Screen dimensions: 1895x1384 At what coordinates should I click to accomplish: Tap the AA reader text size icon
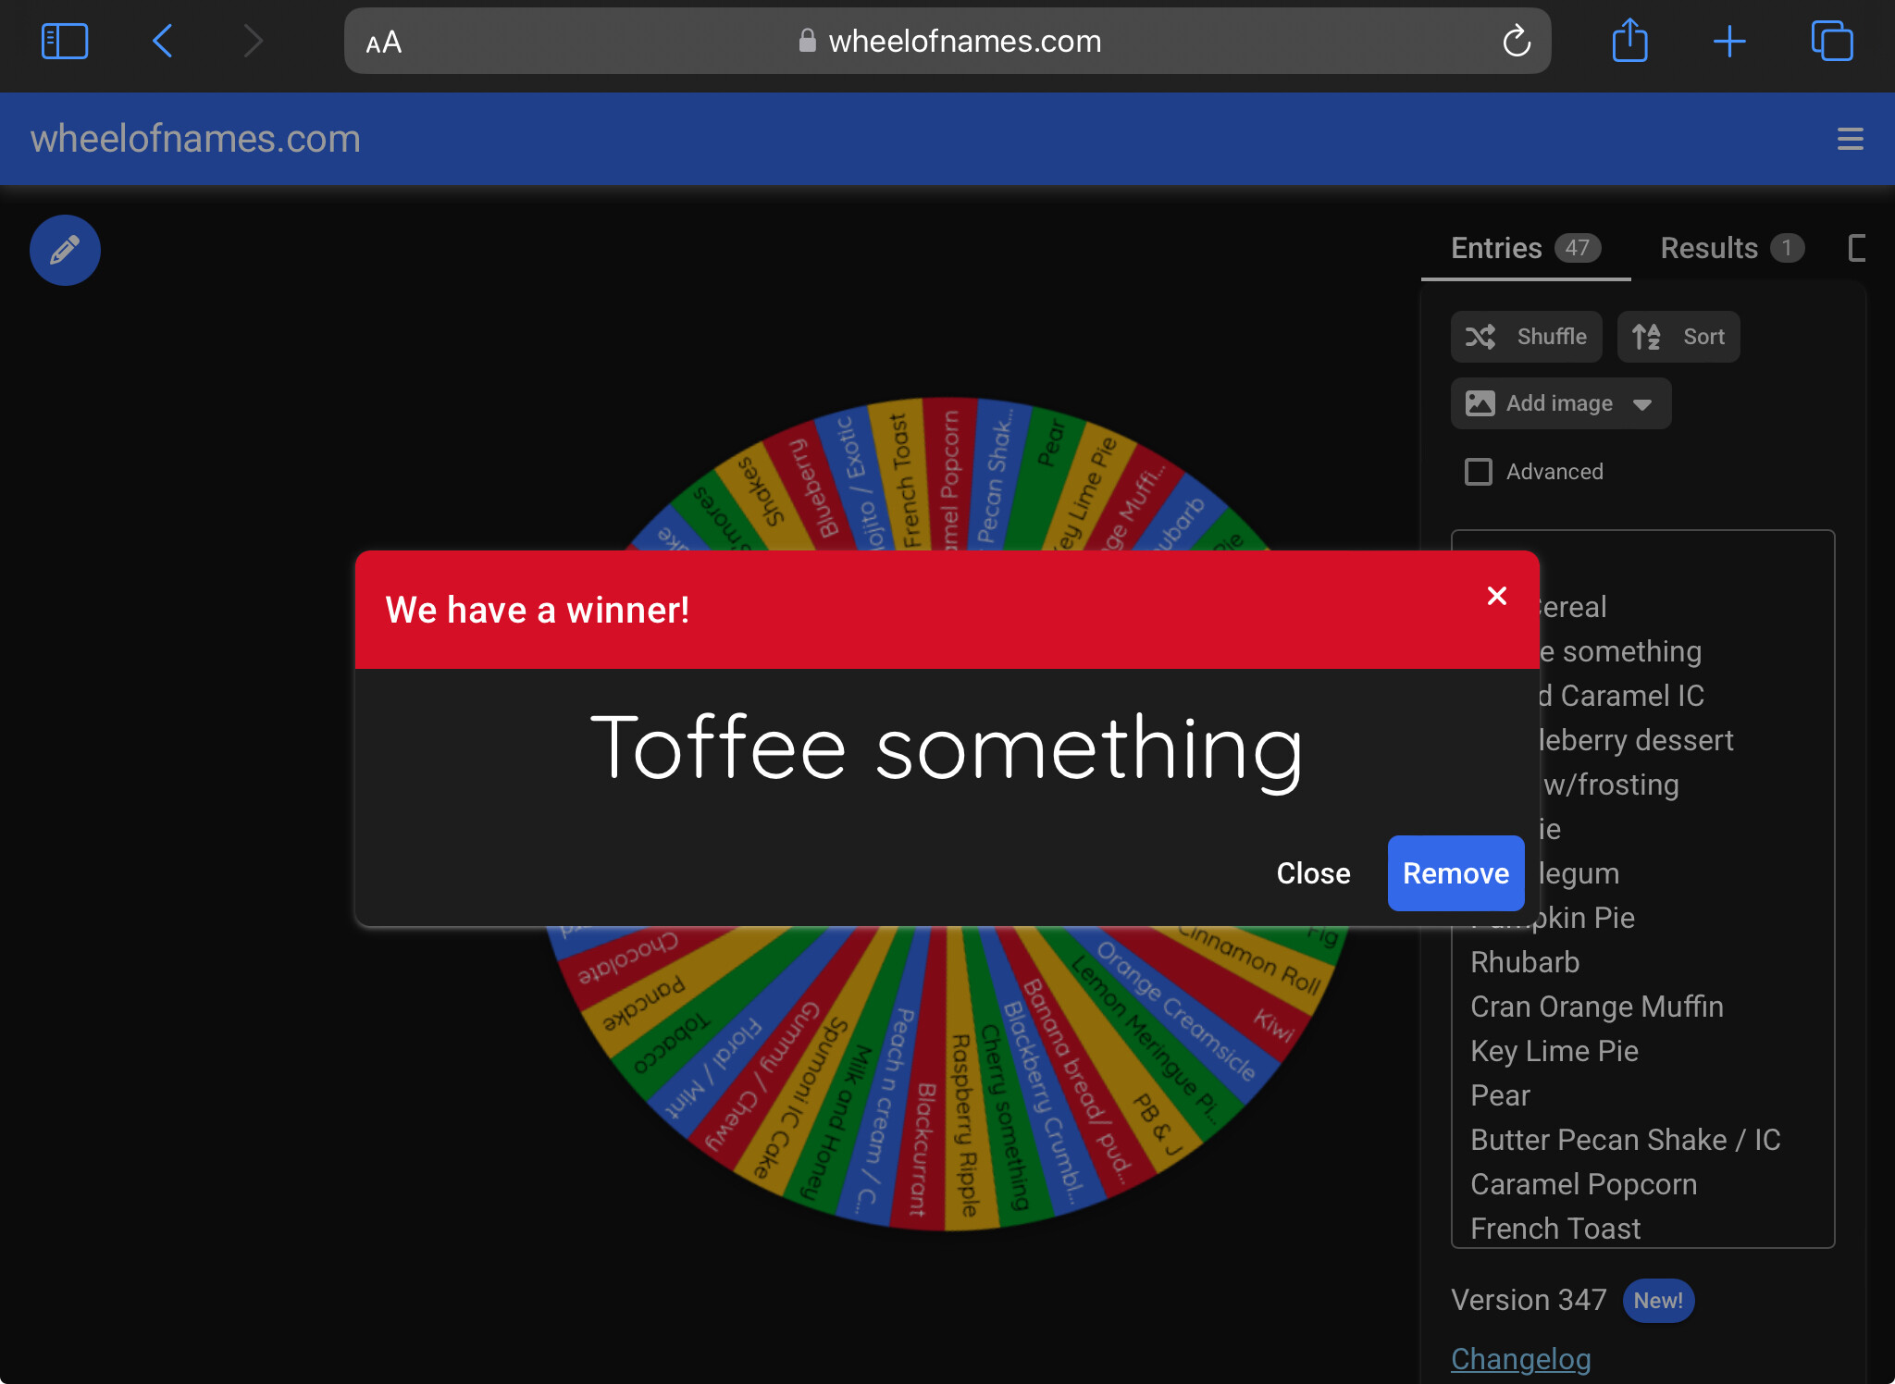383,43
